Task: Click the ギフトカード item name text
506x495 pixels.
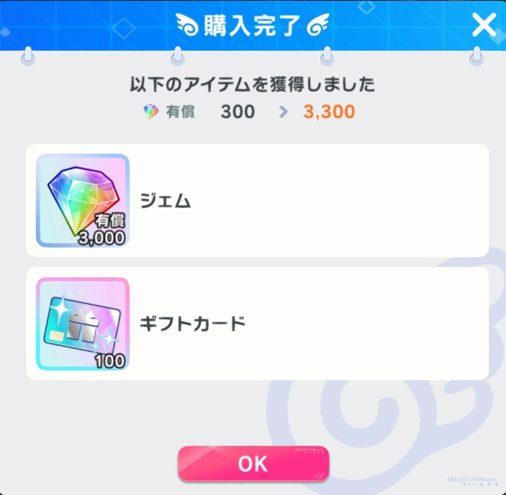Action: 193,324
